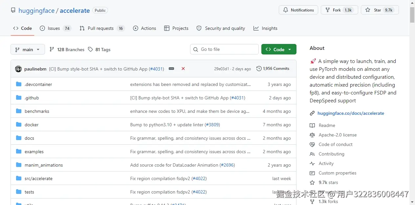Open the Projects tab
The height and width of the screenshot is (205, 415).
pyautogui.click(x=176, y=28)
